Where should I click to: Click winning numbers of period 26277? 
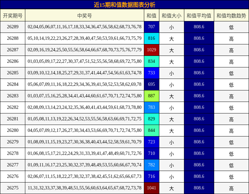pos(84,165)
